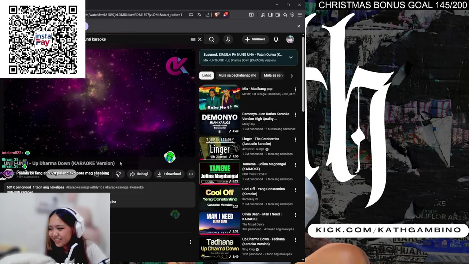Screen dimensions: 469x264
Task: Open the Tameme Jolina Magdangal thumbnail
Action: [219, 173]
